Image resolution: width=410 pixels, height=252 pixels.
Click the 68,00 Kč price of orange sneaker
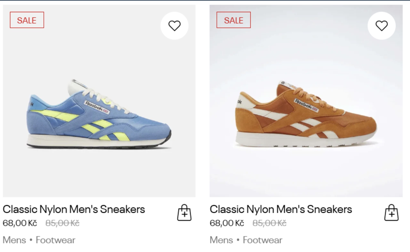pos(227,223)
